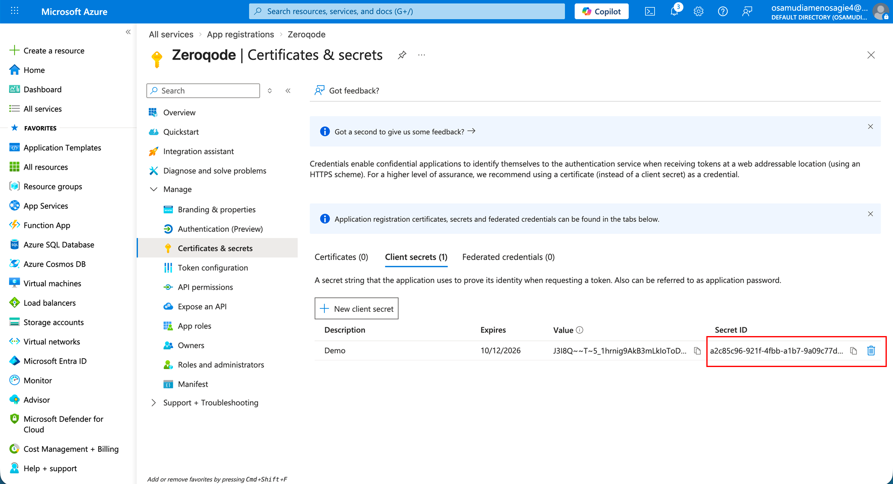Copy the Secret ID to clipboard
Screen dimensions: 893x484
(x=854, y=351)
